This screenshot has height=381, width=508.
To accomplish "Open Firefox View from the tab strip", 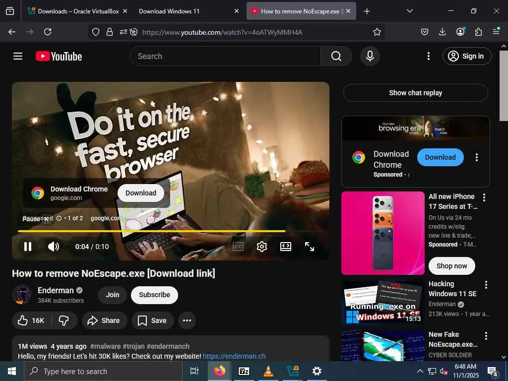I will (10, 11).
